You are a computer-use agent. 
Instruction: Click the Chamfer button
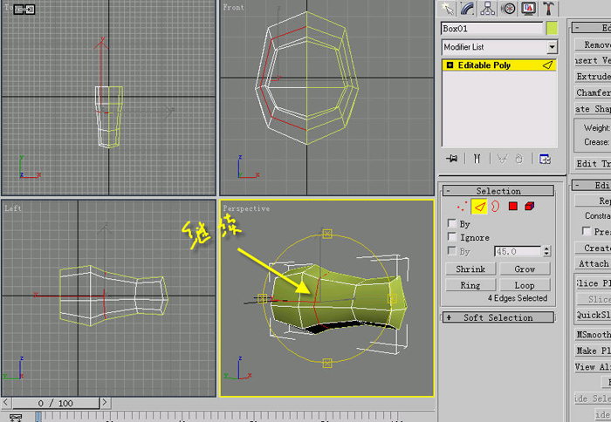click(x=593, y=92)
